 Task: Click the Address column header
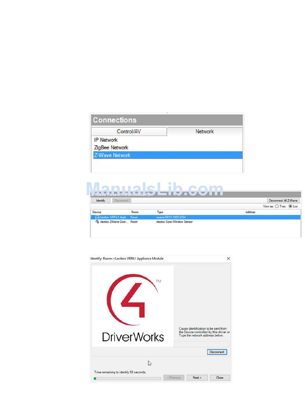pyautogui.click(x=272, y=212)
